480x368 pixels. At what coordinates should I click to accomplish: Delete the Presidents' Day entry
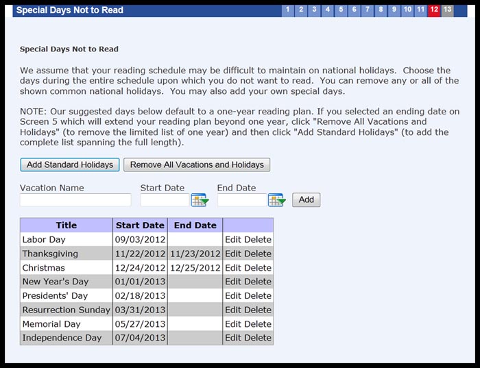(258, 296)
